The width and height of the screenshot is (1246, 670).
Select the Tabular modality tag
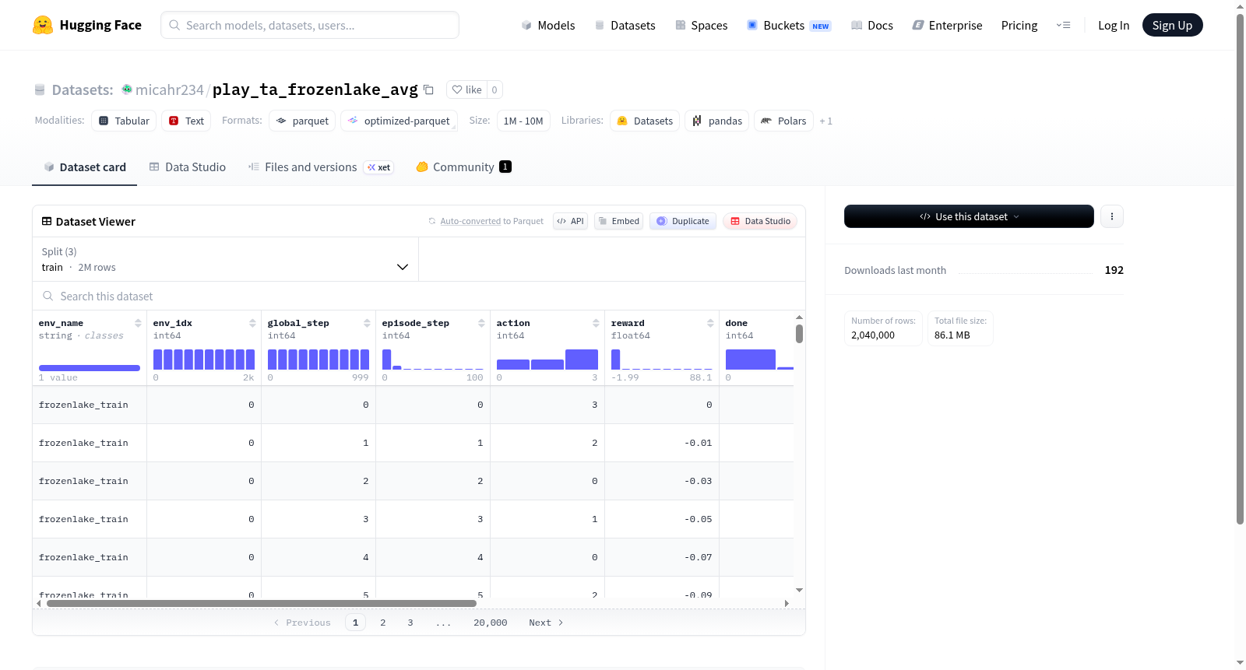124,121
